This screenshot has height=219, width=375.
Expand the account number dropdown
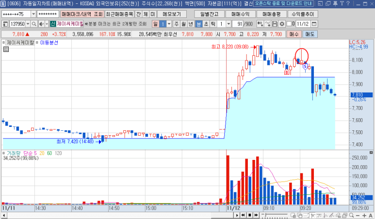pyautogui.click(x=33, y=15)
